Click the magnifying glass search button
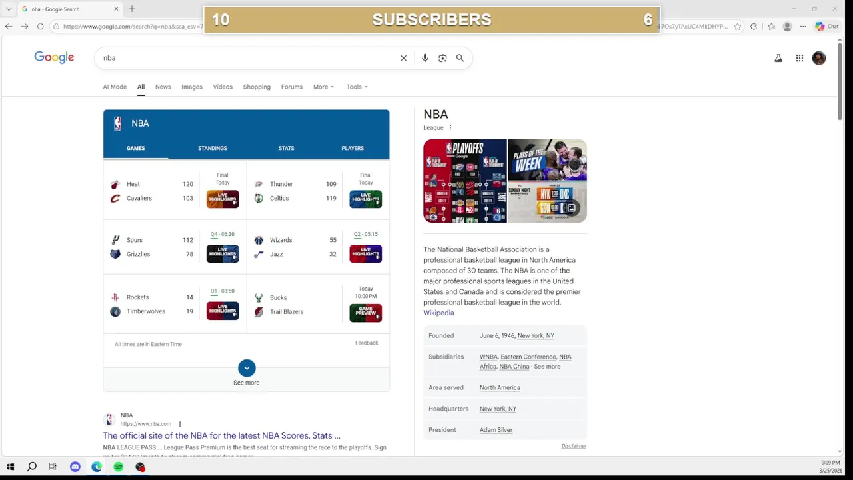 (460, 58)
